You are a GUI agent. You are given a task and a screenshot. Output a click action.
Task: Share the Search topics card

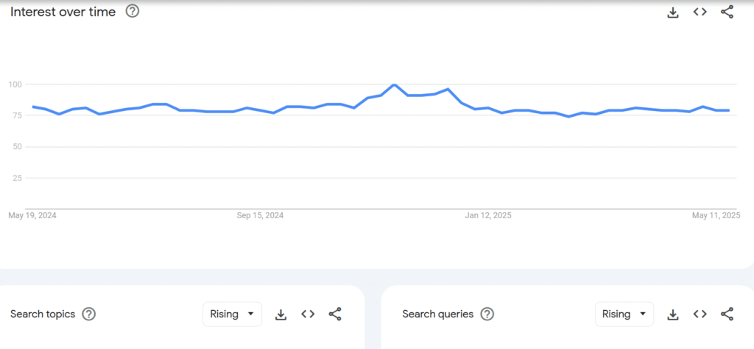335,314
